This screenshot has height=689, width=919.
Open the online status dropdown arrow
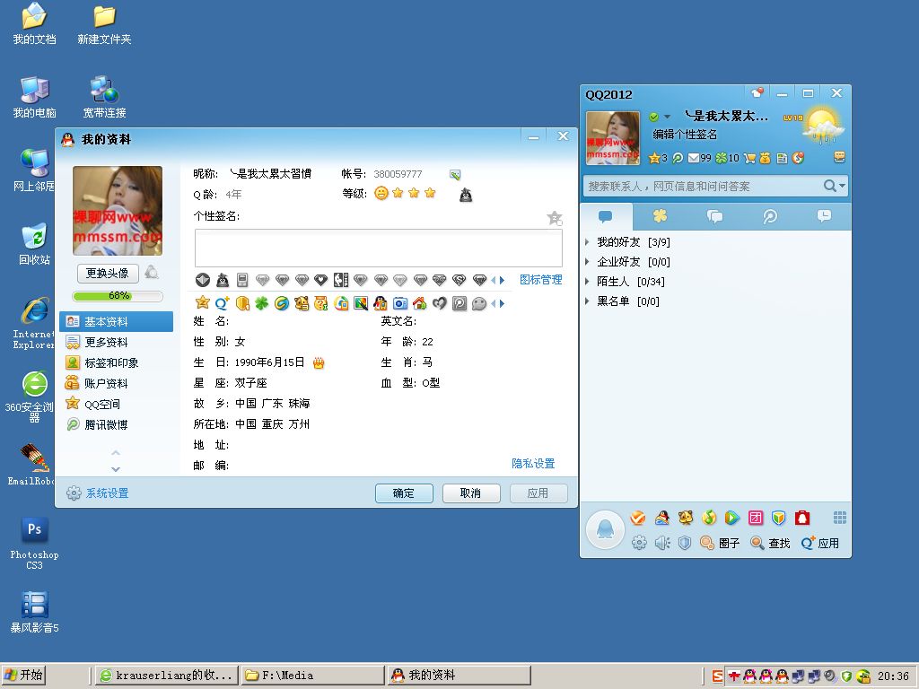tap(667, 117)
